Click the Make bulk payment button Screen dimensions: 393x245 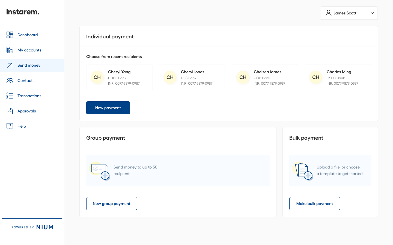[314, 204]
